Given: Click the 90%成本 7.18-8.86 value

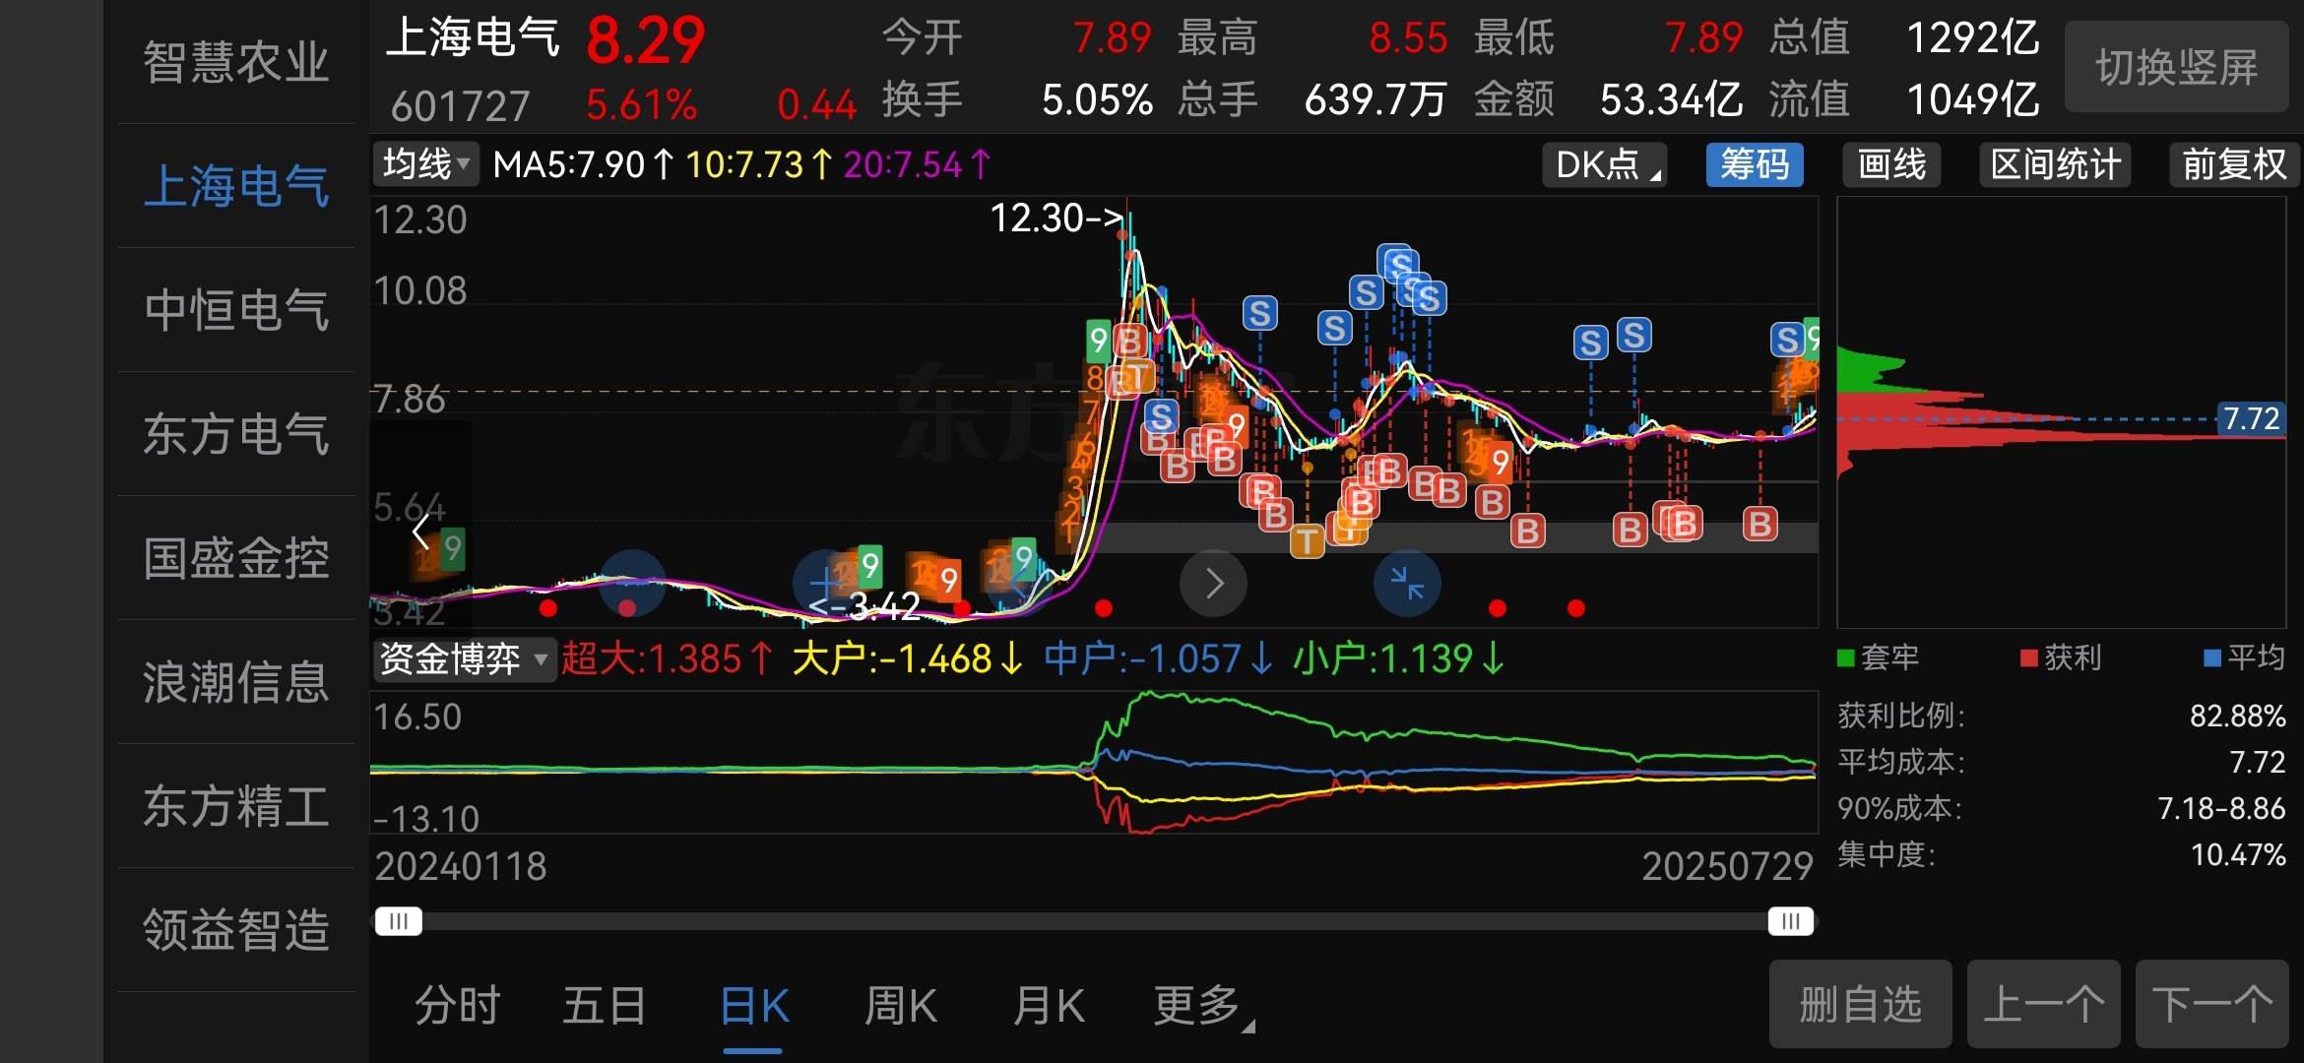Looking at the screenshot, I should (x=2221, y=808).
